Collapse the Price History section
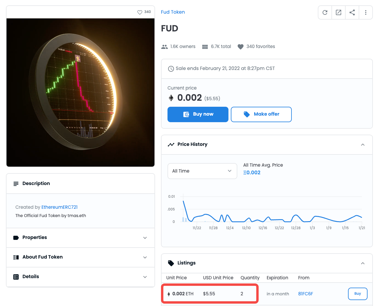377x306 pixels. (363, 145)
